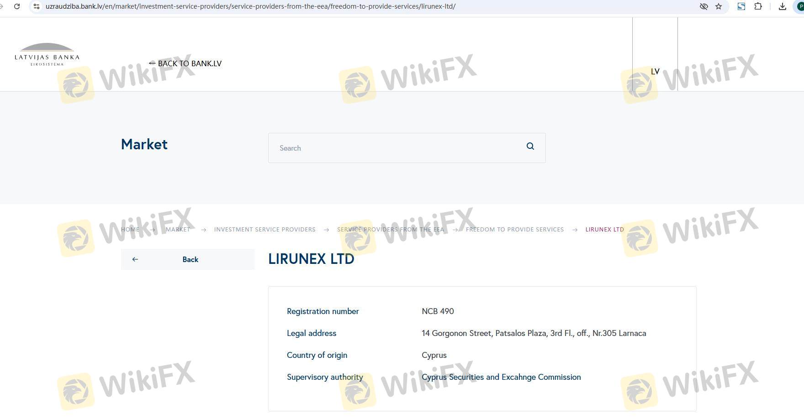Click the 14 Gorgonon Street address text
Viewport: 804px width, 420px height.
[534, 333]
